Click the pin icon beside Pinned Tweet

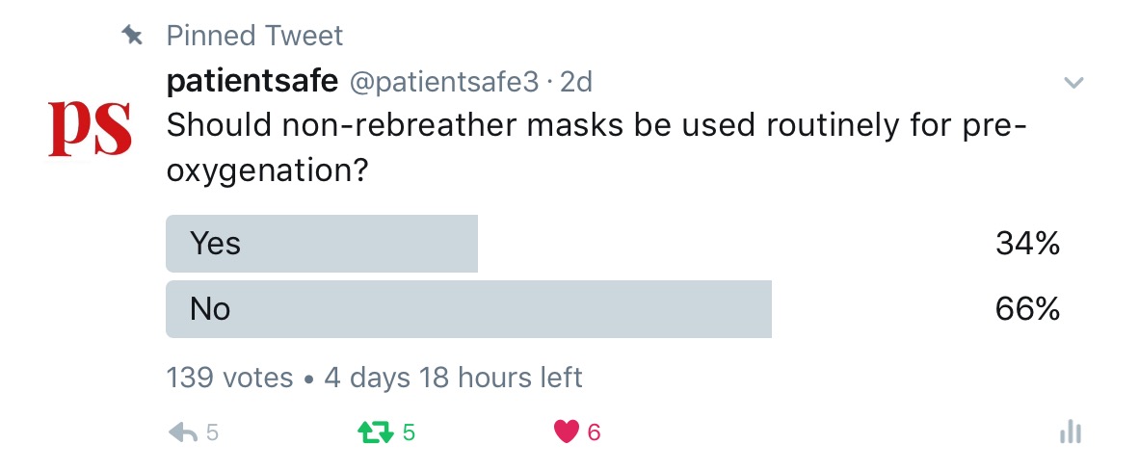[x=131, y=34]
